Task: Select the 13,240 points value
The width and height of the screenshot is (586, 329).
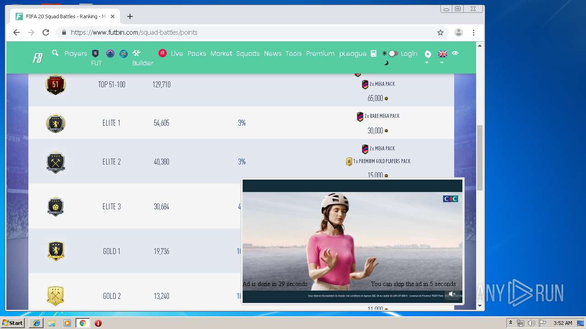Action: point(162,296)
